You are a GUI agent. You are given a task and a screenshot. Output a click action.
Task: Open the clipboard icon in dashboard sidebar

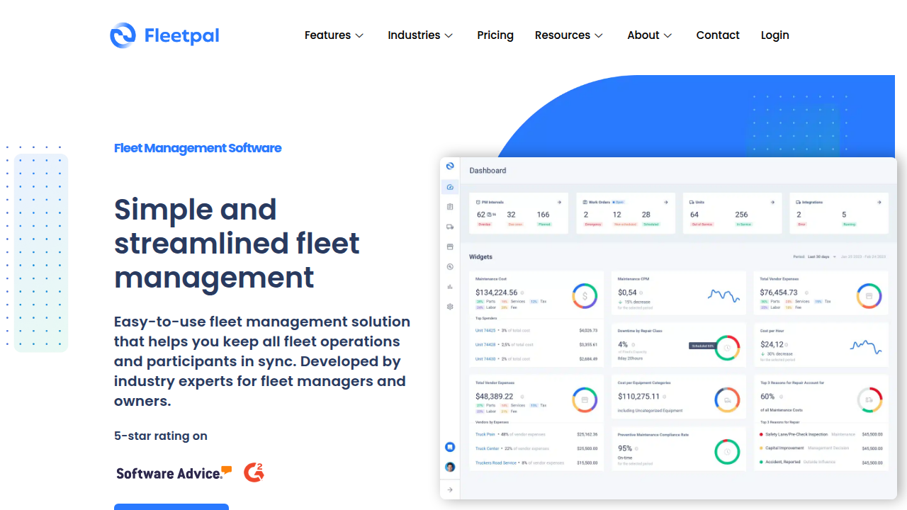pyautogui.click(x=450, y=207)
